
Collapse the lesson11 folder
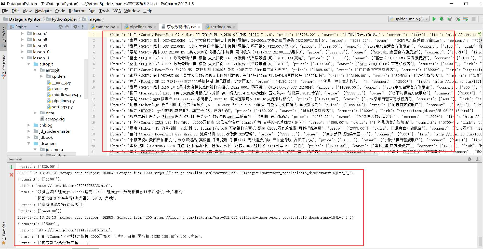[22, 58]
